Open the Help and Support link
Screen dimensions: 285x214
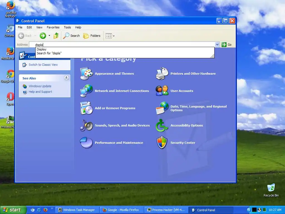(x=40, y=92)
